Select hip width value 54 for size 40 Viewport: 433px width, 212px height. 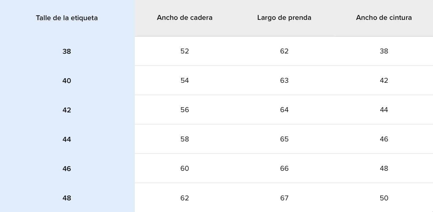pyautogui.click(x=184, y=80)
